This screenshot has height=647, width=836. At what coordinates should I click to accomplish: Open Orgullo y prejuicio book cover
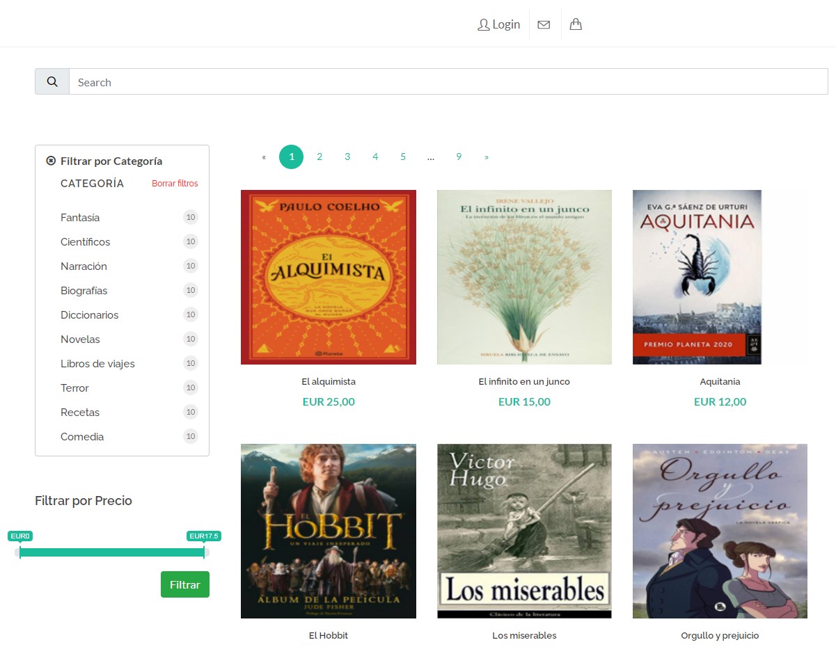720,531
